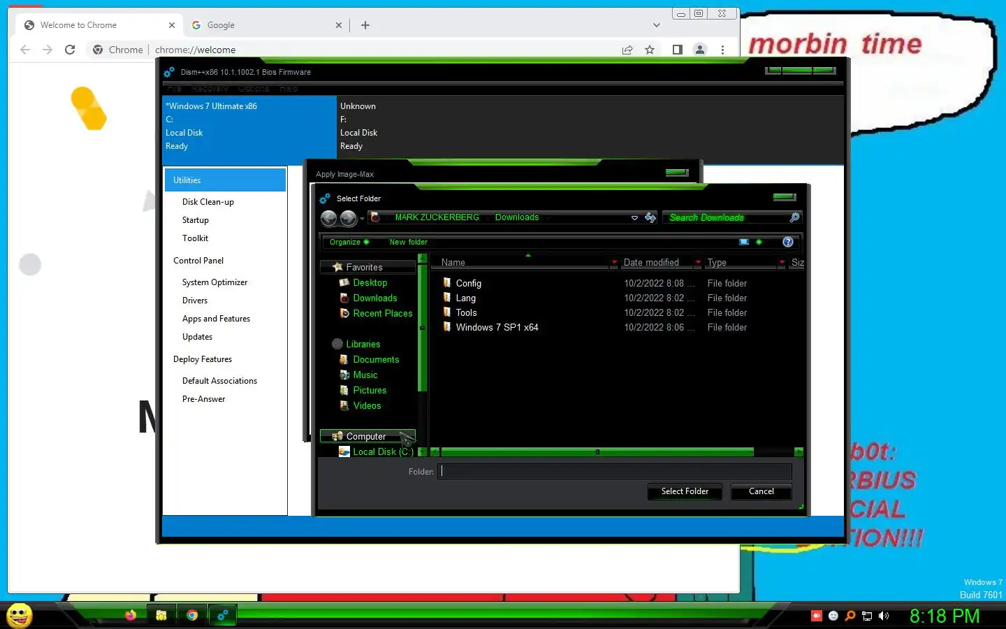Screen dimensions: 1006x629
Task: Open Local Disk (C:) in navigation pane
Action: (383, 451)
